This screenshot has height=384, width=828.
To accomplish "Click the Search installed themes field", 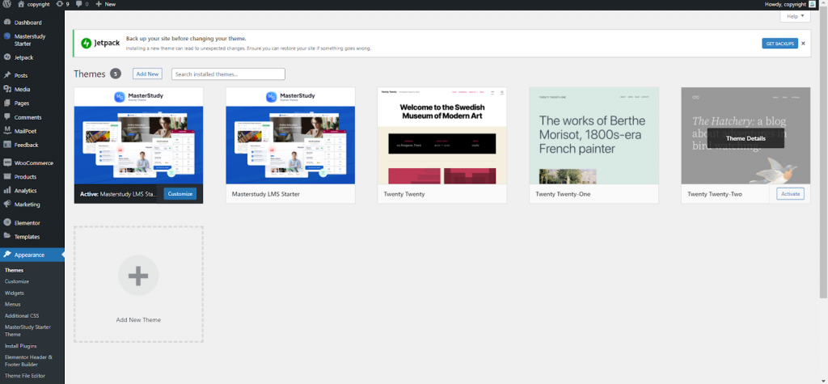I will 228,74.
